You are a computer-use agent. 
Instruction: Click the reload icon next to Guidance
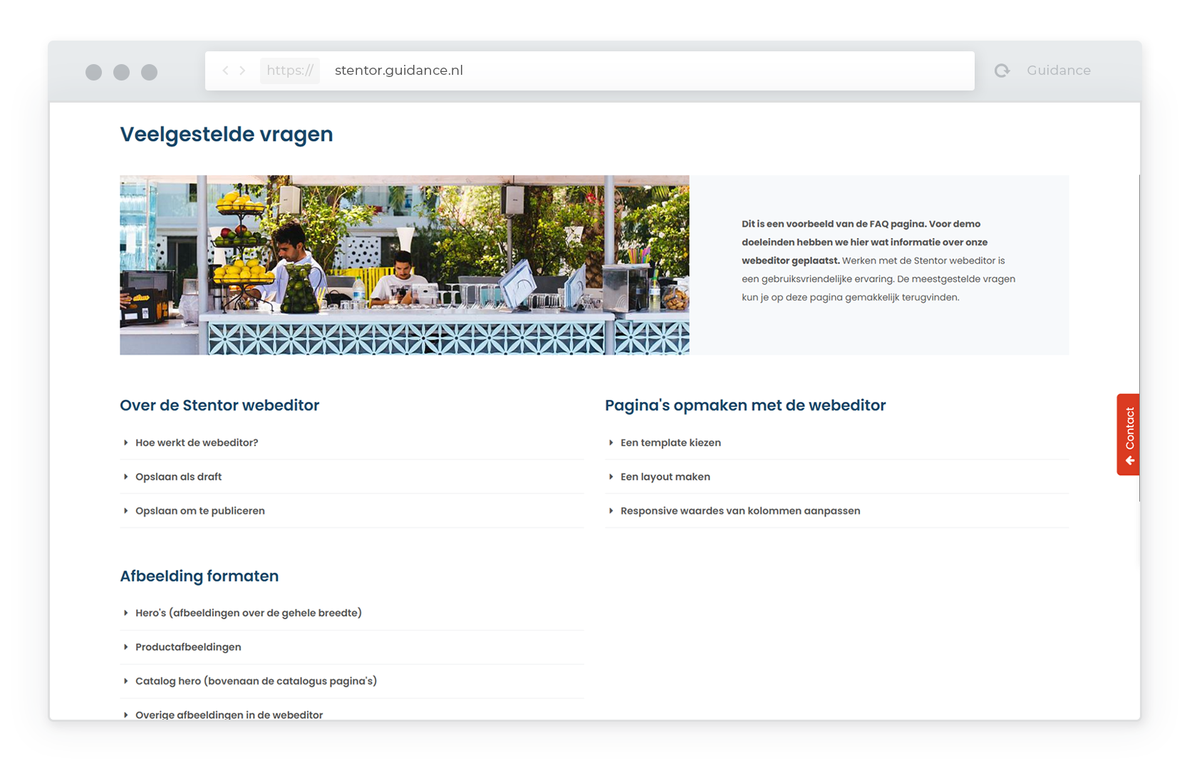[x=1002, y=71]
